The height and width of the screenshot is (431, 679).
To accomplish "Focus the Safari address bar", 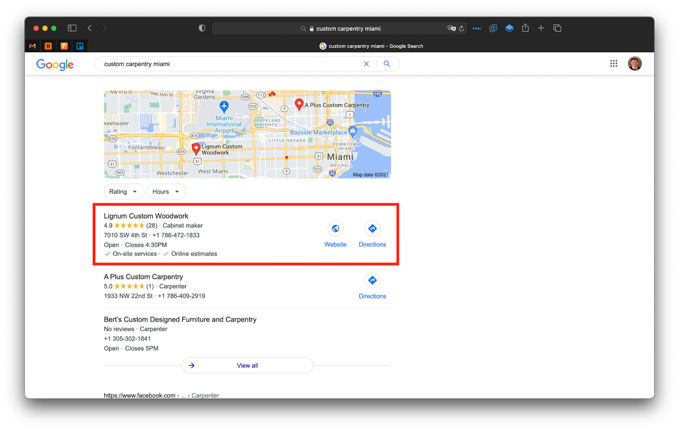I will click(339, 28).
